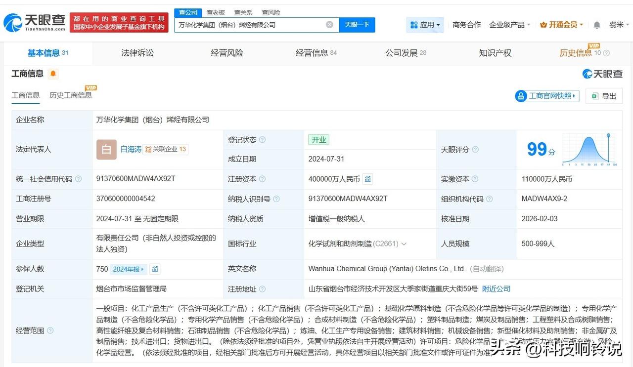
Task: Open the 知识产权 tab
Action: tap(495, 53)
